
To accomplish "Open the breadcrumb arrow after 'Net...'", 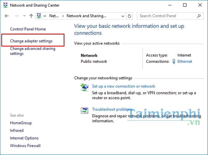I will tap(63, 16).
